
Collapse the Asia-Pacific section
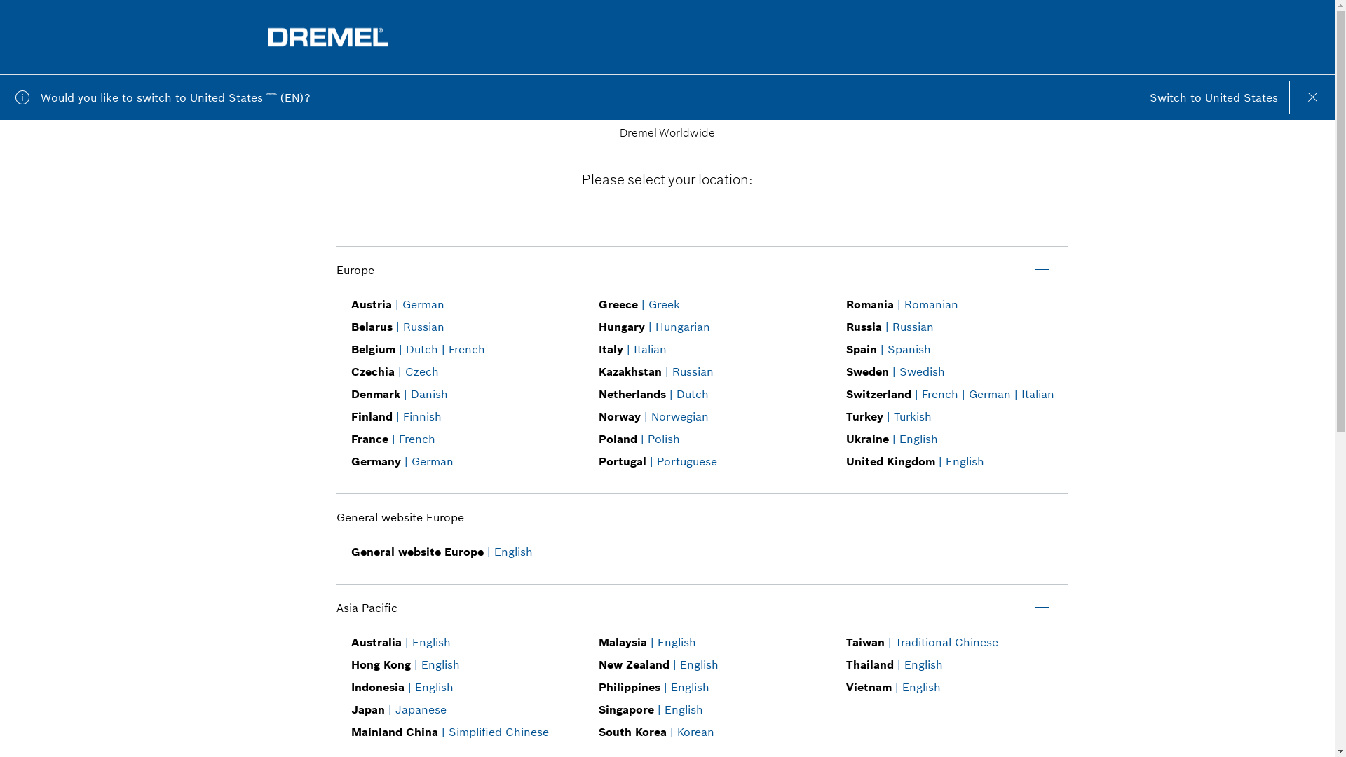(x=1042, y=608)
